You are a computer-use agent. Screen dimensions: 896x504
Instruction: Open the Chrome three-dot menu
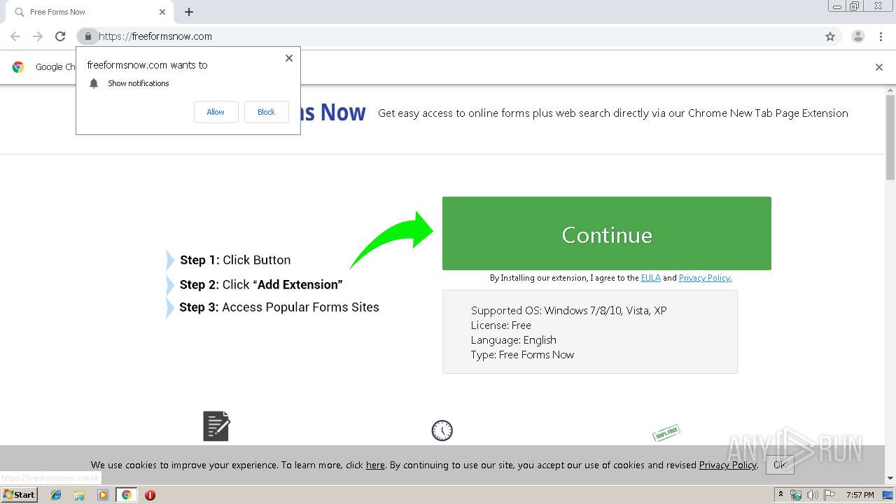pos(881,36)
